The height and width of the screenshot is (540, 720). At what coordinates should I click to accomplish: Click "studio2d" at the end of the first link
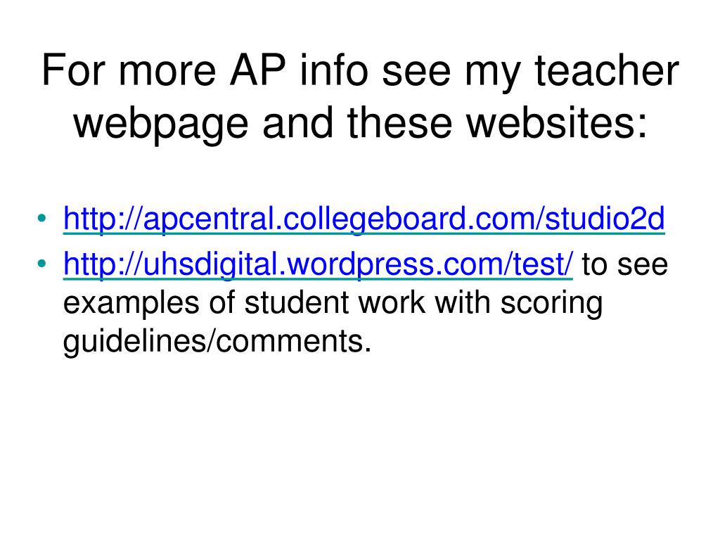tap(605, 218)
